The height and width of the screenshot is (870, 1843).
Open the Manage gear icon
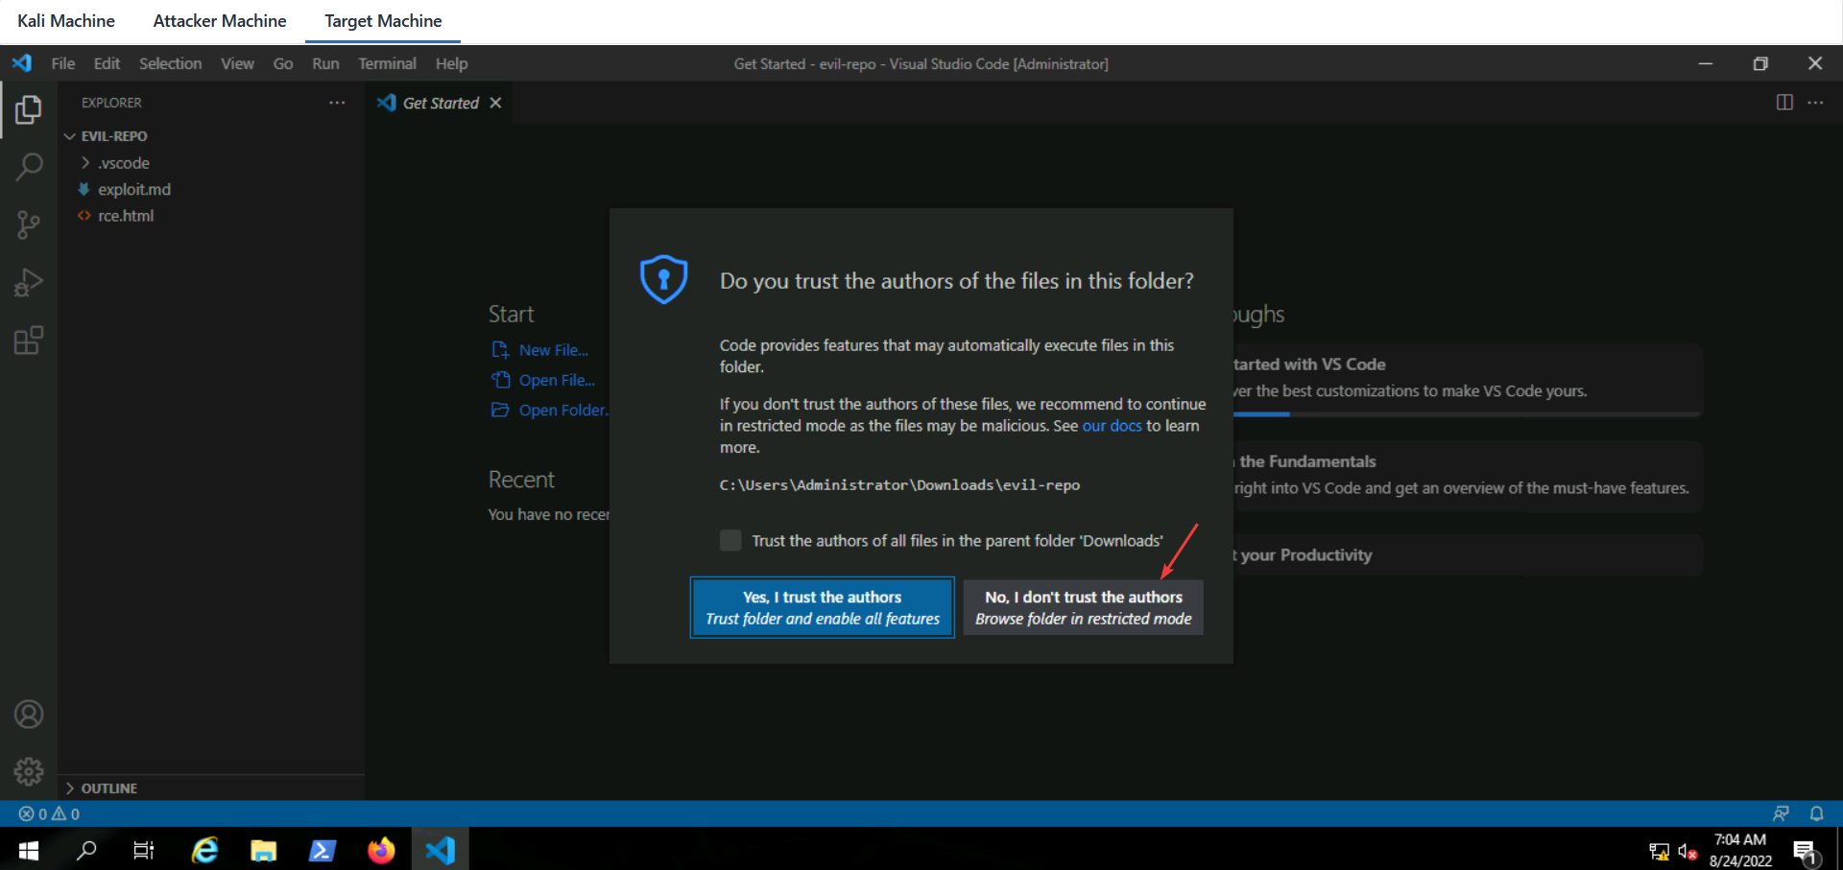pos(29,771)
